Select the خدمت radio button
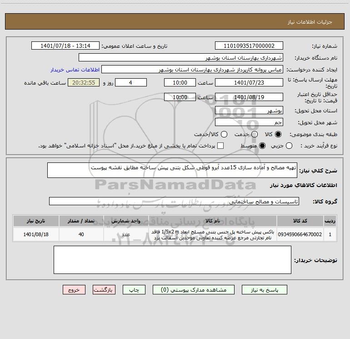The image size is (350, 339). [255, 134]
